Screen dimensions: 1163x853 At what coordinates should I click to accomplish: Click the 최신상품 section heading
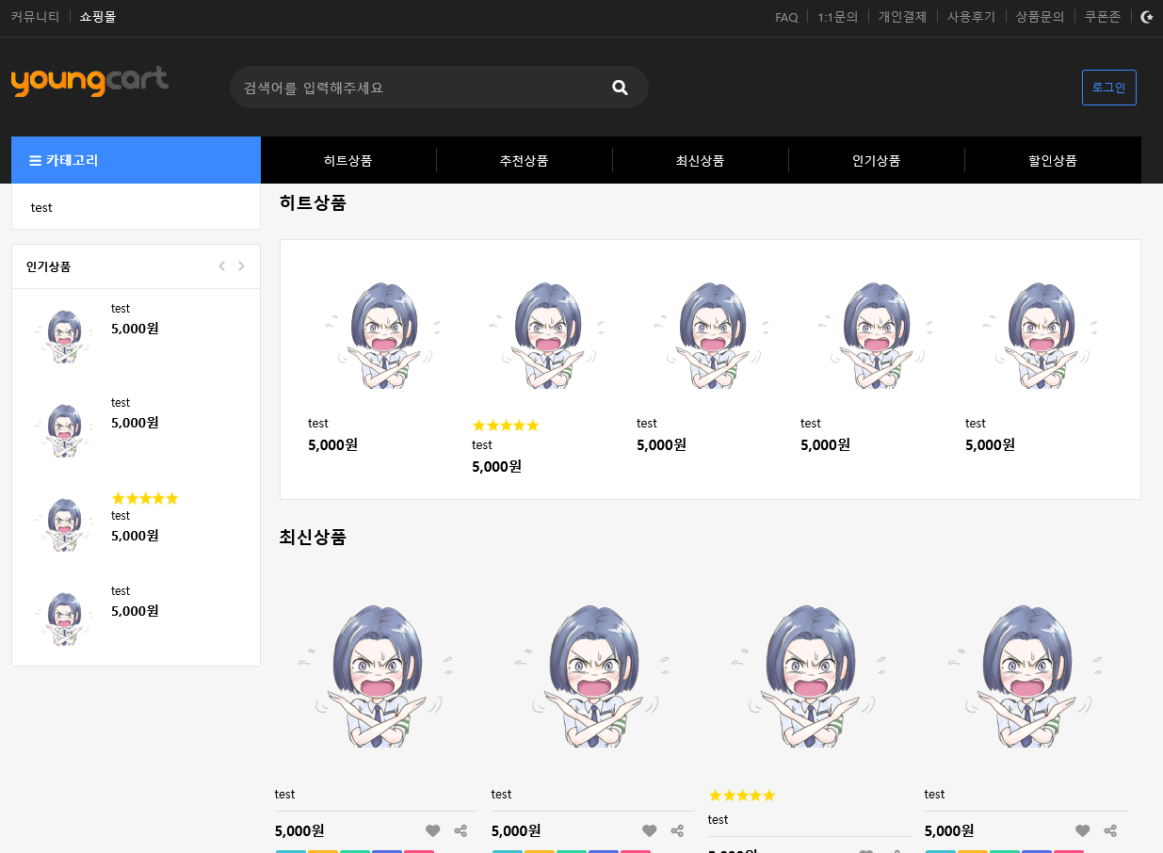point(313,538)
